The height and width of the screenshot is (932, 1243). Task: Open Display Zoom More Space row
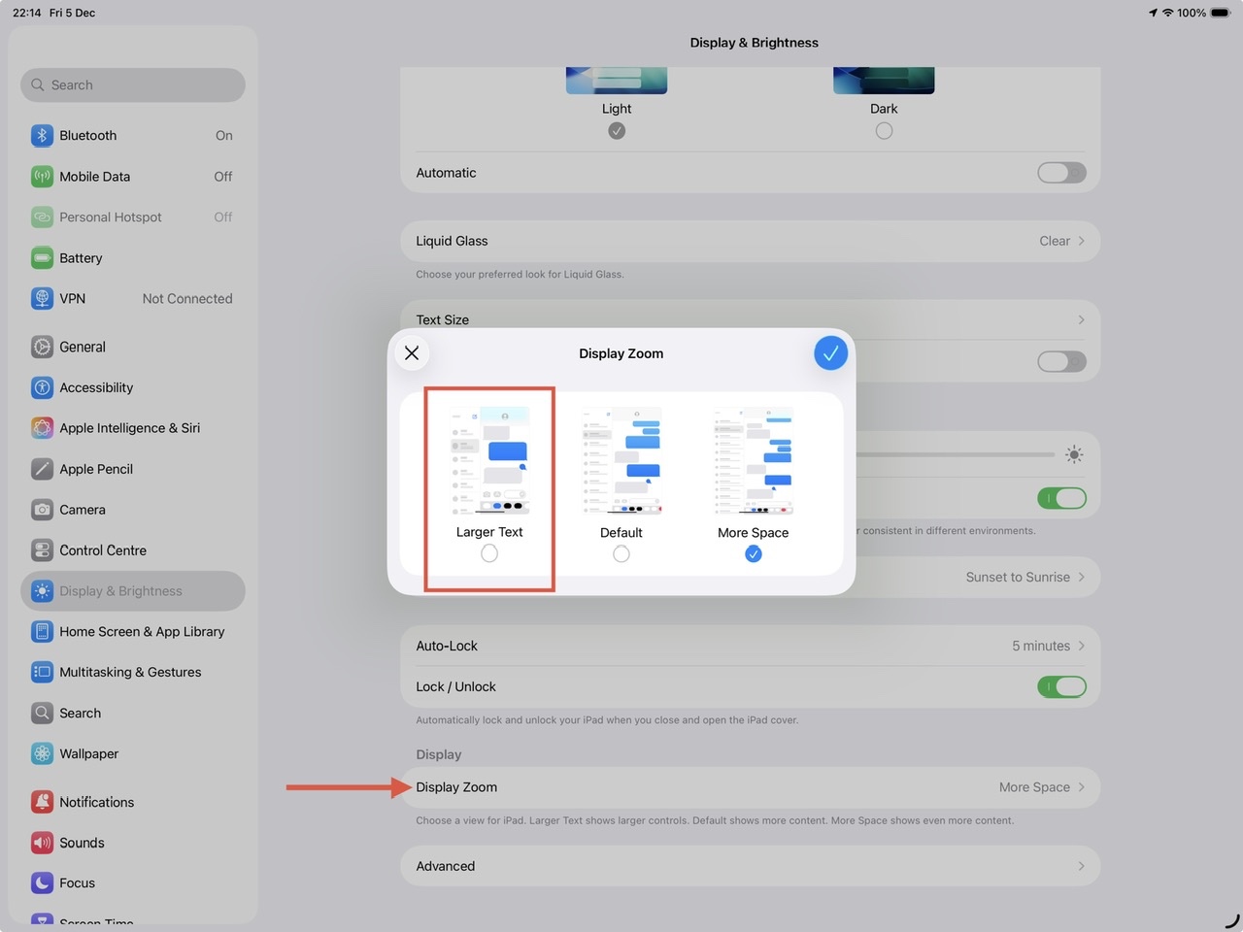(x=750, y=787)
